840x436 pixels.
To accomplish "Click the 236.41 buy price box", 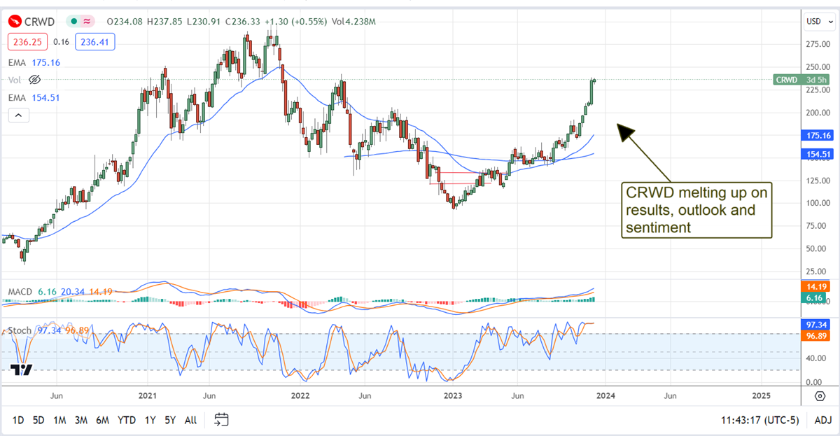I will 96,42.
